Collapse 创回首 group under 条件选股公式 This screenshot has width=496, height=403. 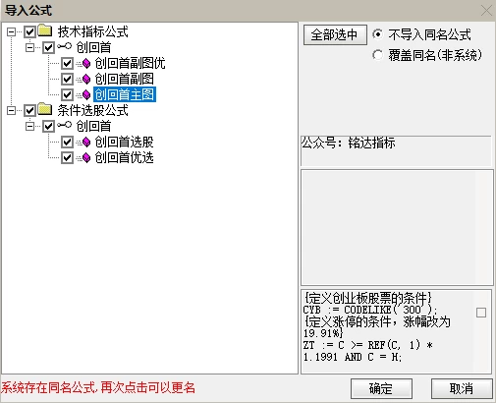(29, 126)
